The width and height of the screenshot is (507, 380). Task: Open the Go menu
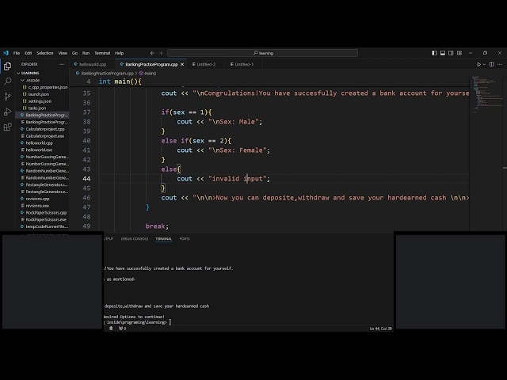[74, 53]
